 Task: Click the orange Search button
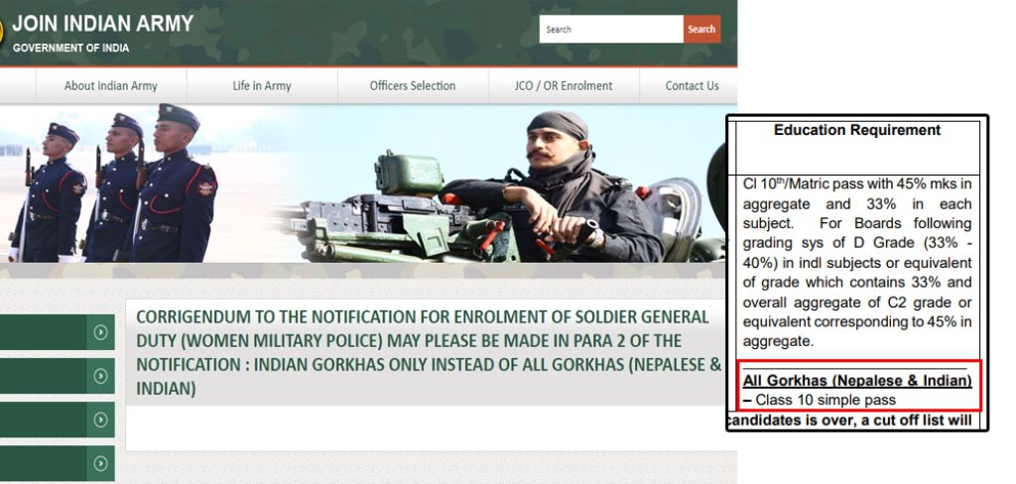[701, 29]
